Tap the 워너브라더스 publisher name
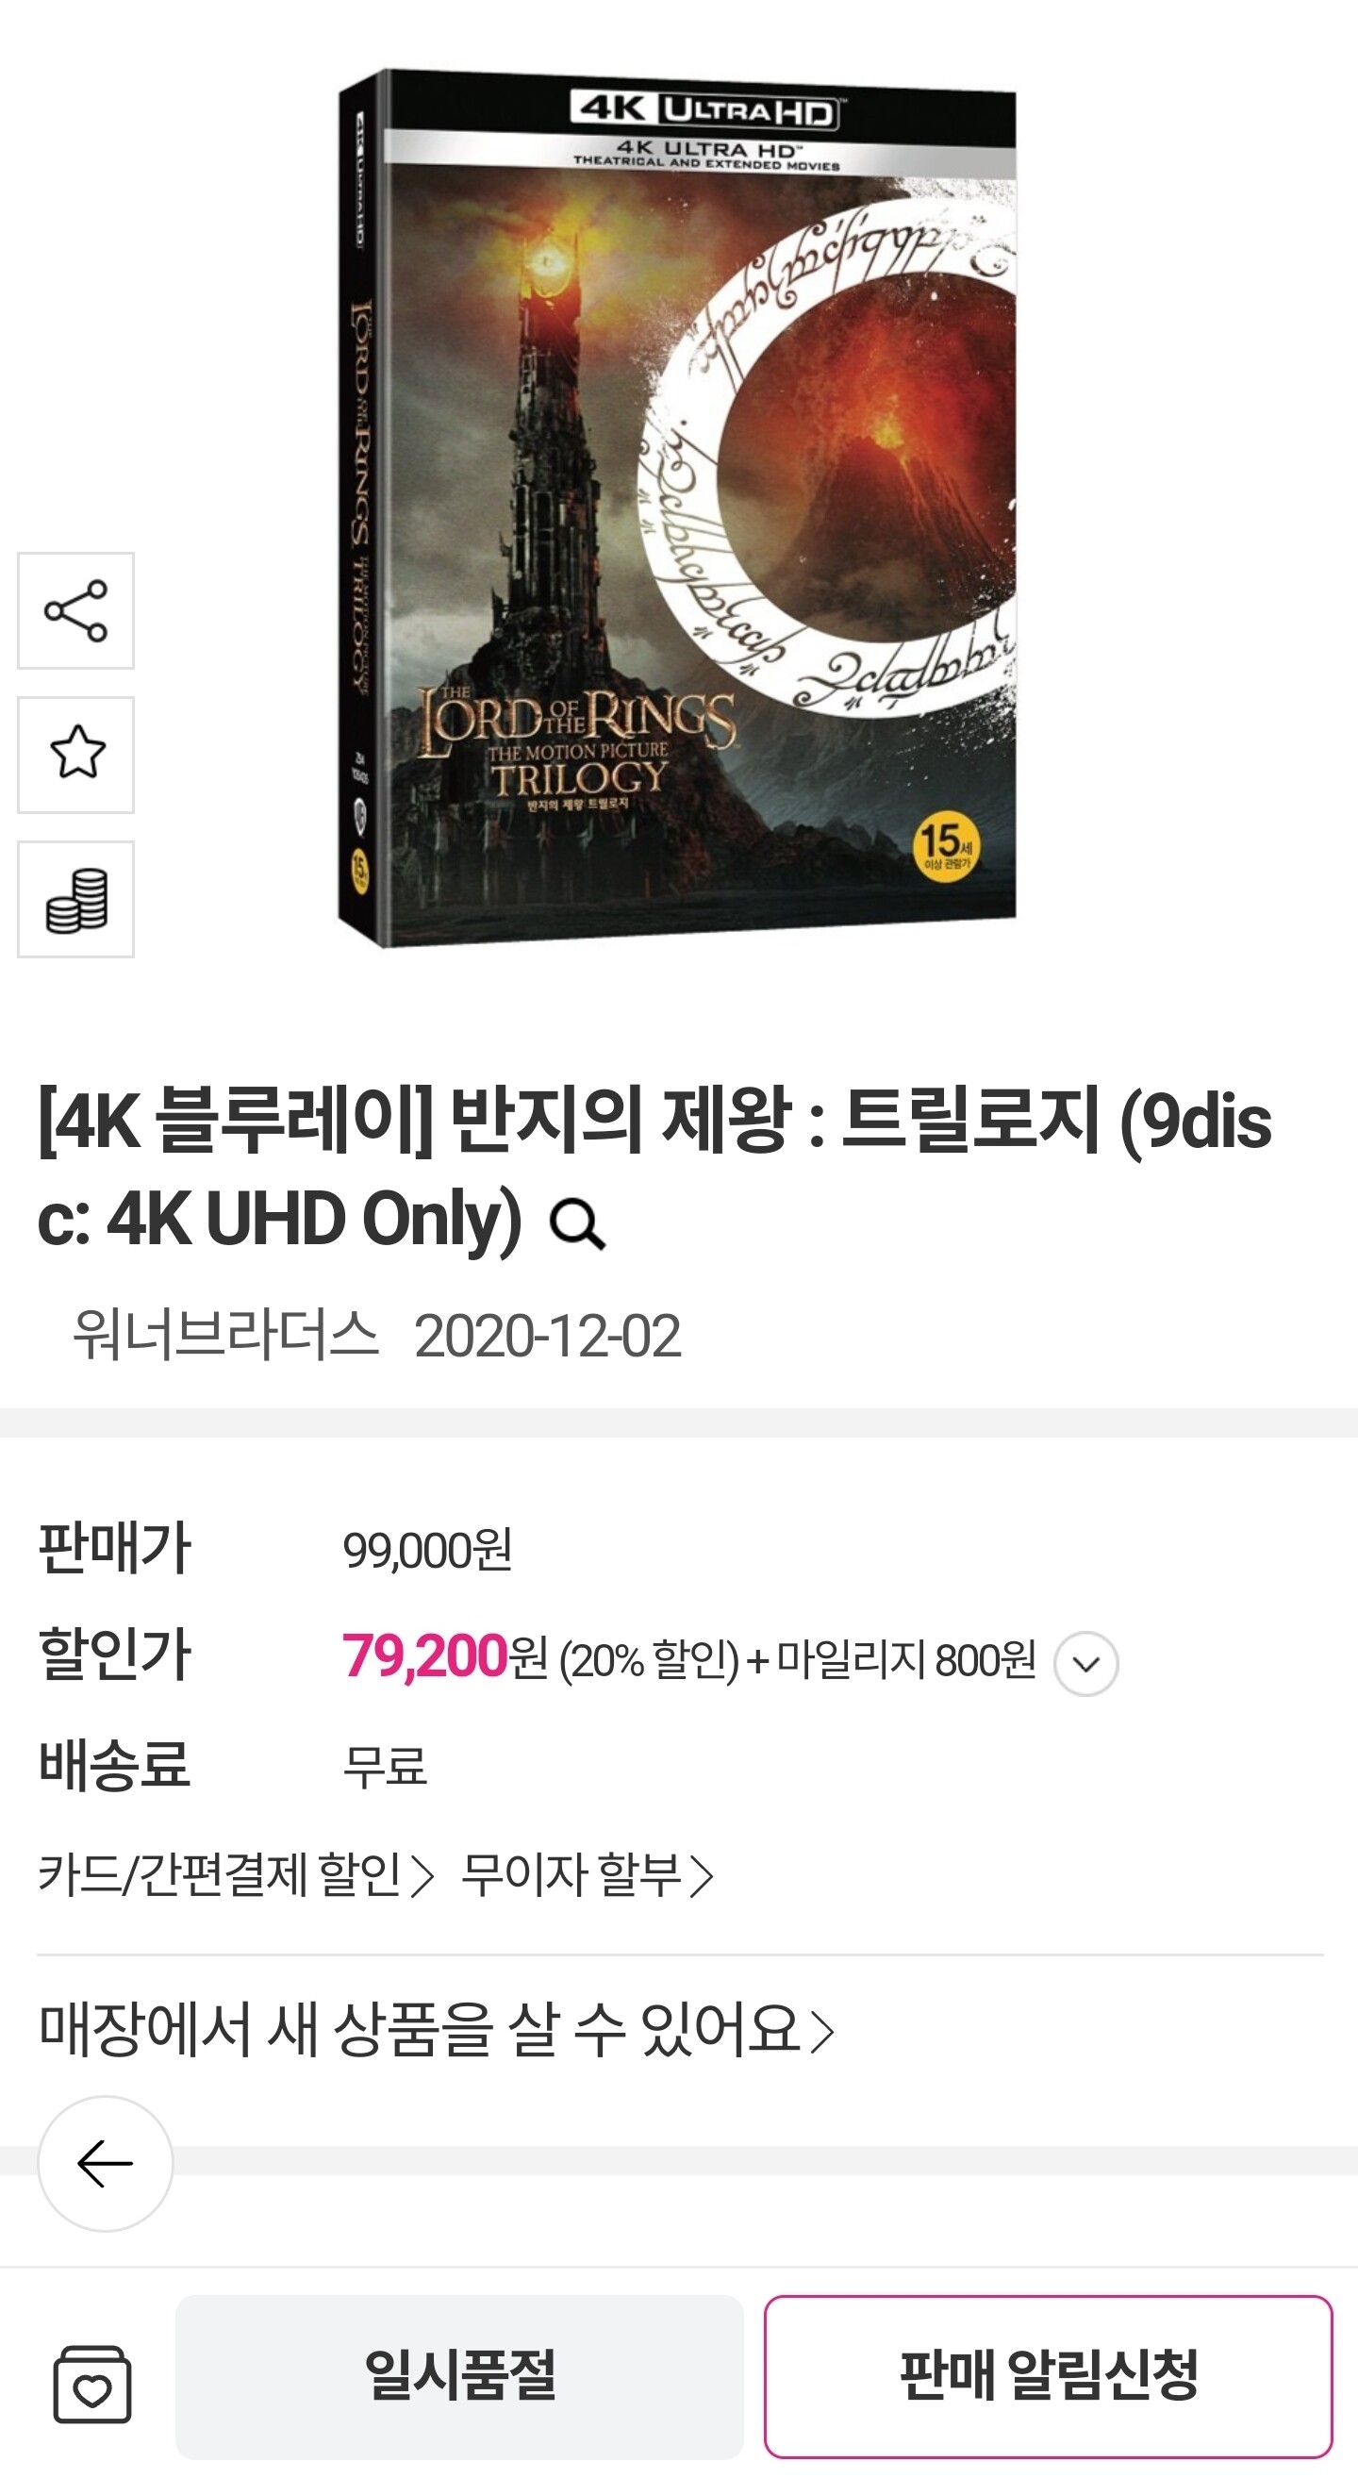1358x2478 pixels. pyautogui.click(x=226, y=1335)
